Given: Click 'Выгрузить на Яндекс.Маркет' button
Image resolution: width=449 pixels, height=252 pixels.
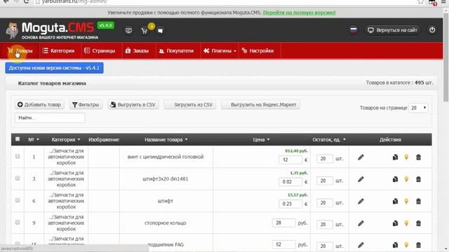Looking at the screenshot, I should coord(260,105).
